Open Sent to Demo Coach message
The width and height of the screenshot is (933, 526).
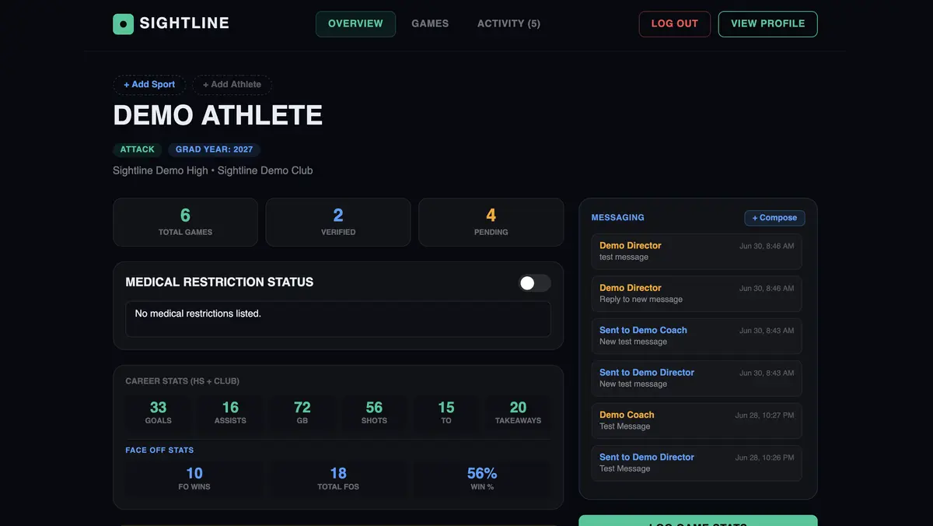click(x=697, y=335)
